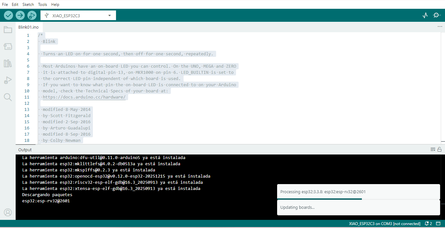Click line number 13 in the gutter

coord(27,109)
